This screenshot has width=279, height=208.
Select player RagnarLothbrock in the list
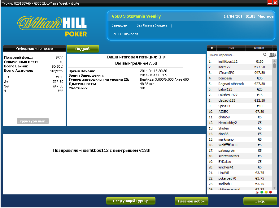point(240,84)
